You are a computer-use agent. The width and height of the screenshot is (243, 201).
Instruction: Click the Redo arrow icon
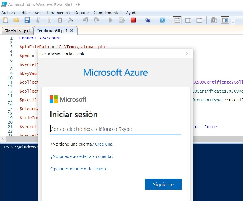point(97,20)
